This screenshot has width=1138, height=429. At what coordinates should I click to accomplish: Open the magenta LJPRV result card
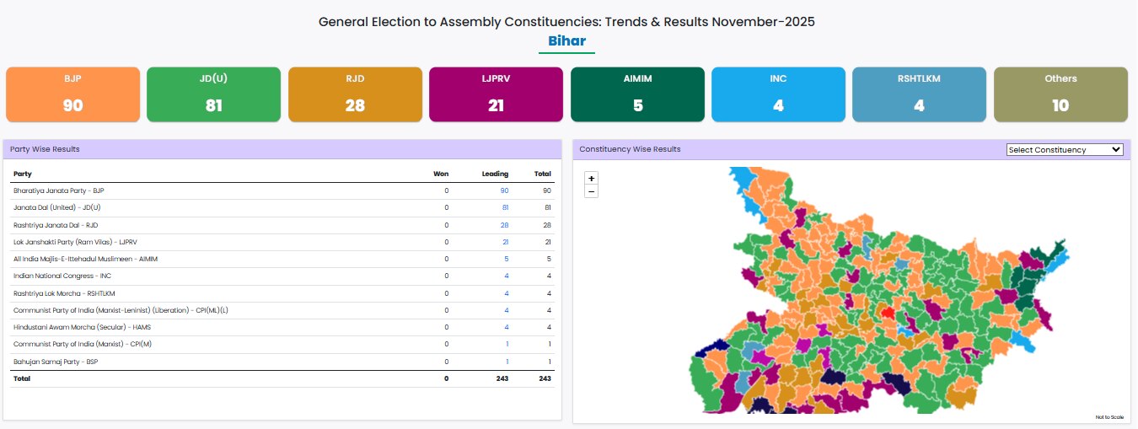pyautogui.click(x=496, y=94)
